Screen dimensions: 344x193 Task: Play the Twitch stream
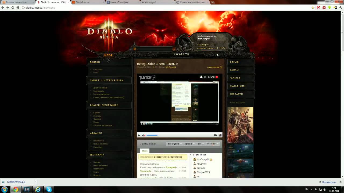click(139, 135)
